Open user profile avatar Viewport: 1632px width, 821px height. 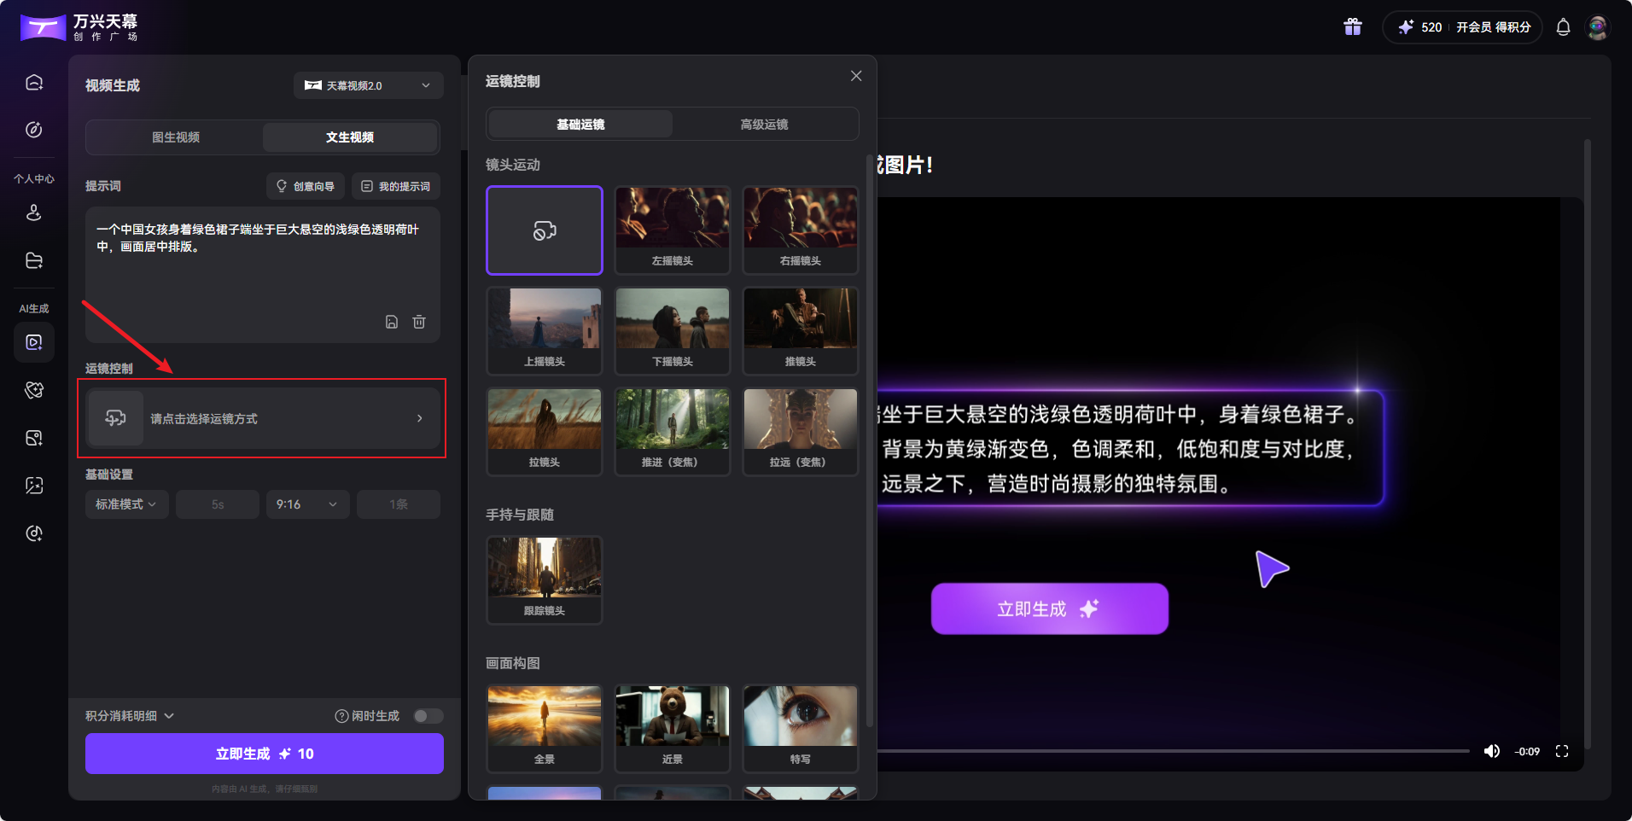(x=1598, y=27)
